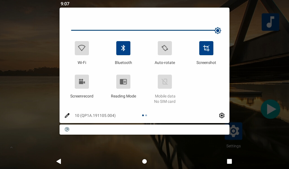Start Screenrecord using the camera icon
Screen dimensions: 289x169
[x=82, y=82]
